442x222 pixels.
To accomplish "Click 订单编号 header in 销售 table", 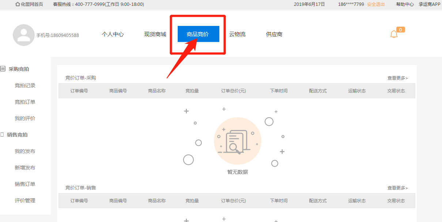I will pos(79,201).
